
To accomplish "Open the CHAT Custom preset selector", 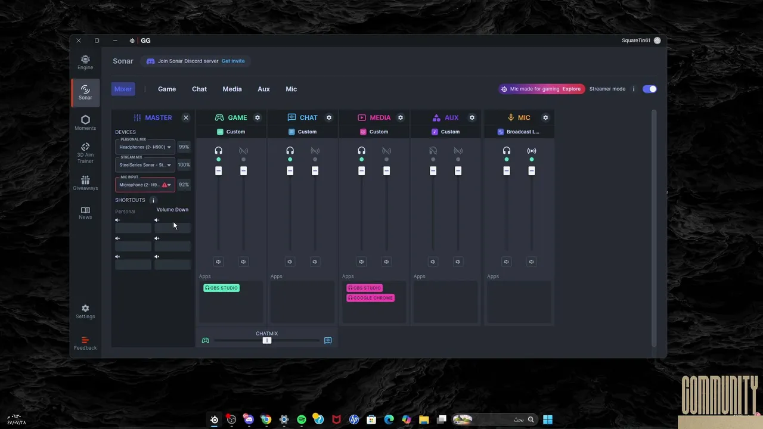I will pyautogui.click(x=303, y=132).
